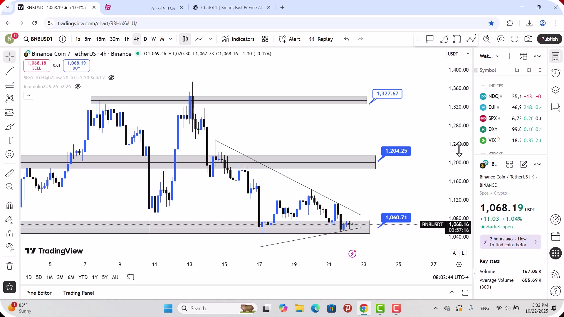Publish the chart idea

[x=550, y=39]
